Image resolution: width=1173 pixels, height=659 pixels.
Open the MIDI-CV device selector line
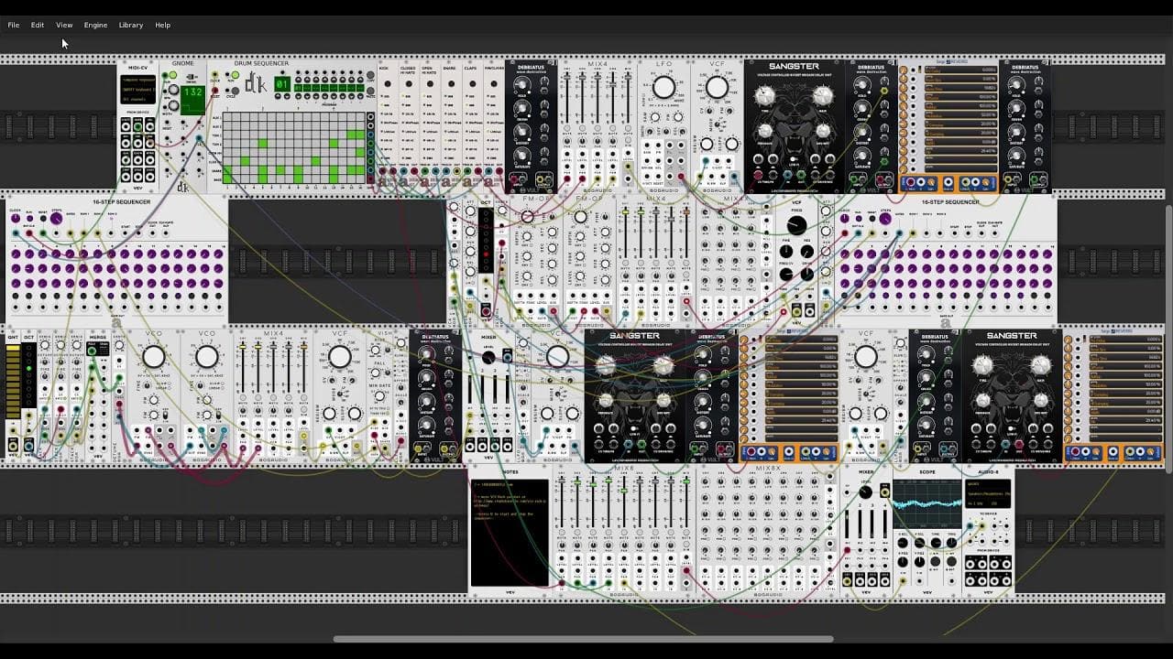coord(138,89)
